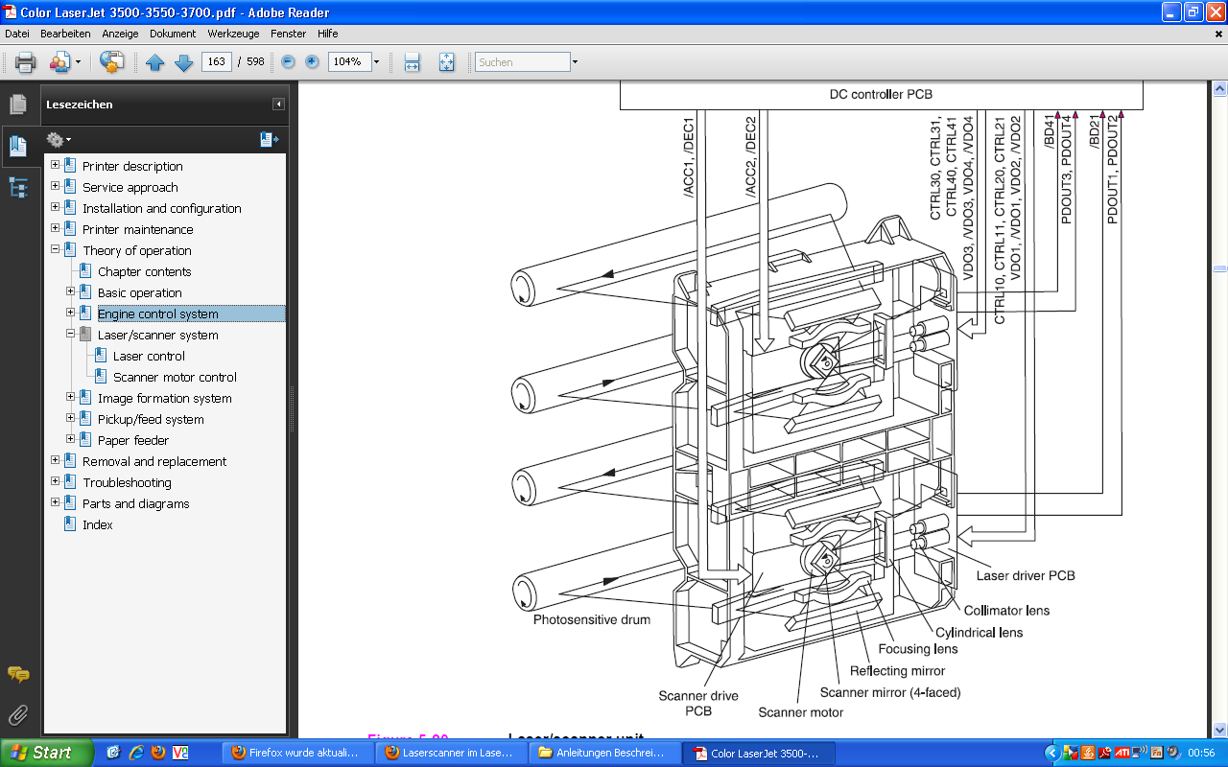Click scroll up arrow of document

(1219, 89)
